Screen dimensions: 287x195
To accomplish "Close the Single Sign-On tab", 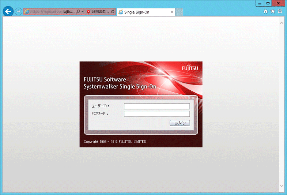I will tap(172, 12).
